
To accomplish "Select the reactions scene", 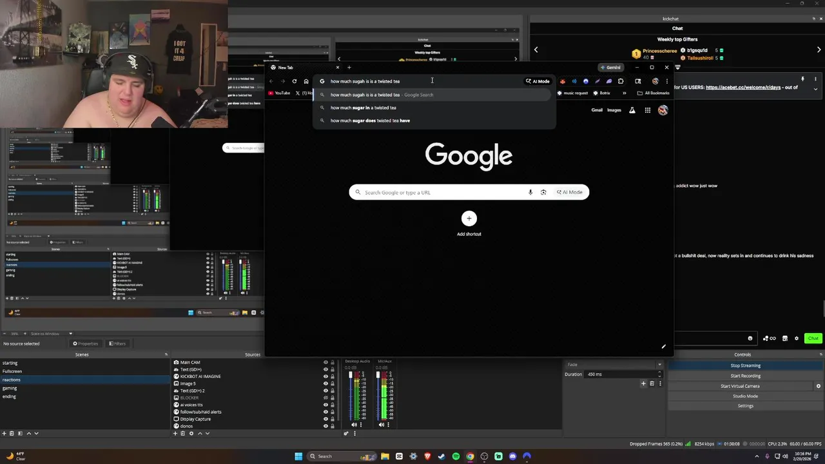I will 85,380.
